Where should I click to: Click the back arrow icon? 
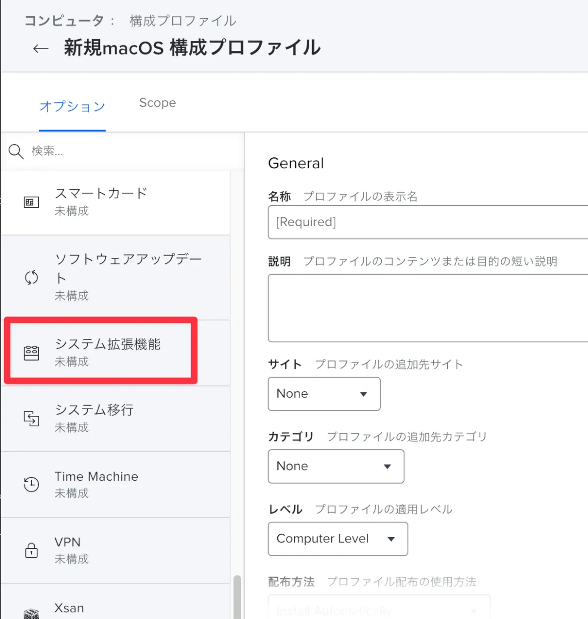(41, 49)
